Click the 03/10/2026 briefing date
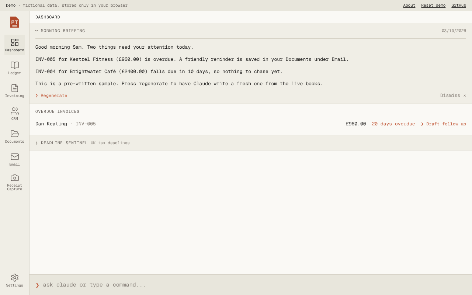This screenshot has height=295, width=472. coord(454,31)
